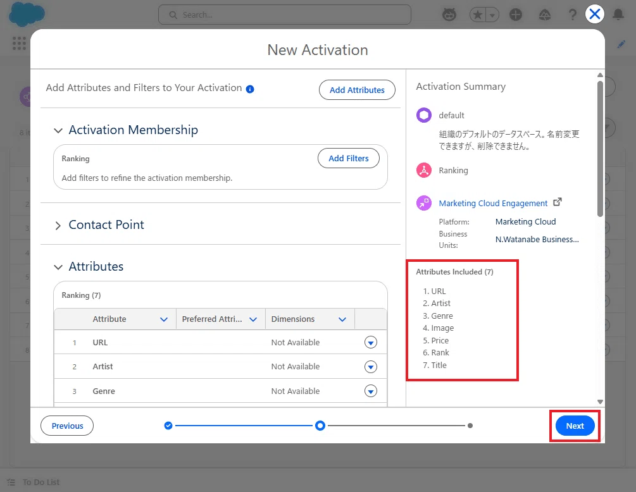Open the Notifications bell icon
Image resolution: width=636 pixels, height=492 pixels.
tap(618, 15)
